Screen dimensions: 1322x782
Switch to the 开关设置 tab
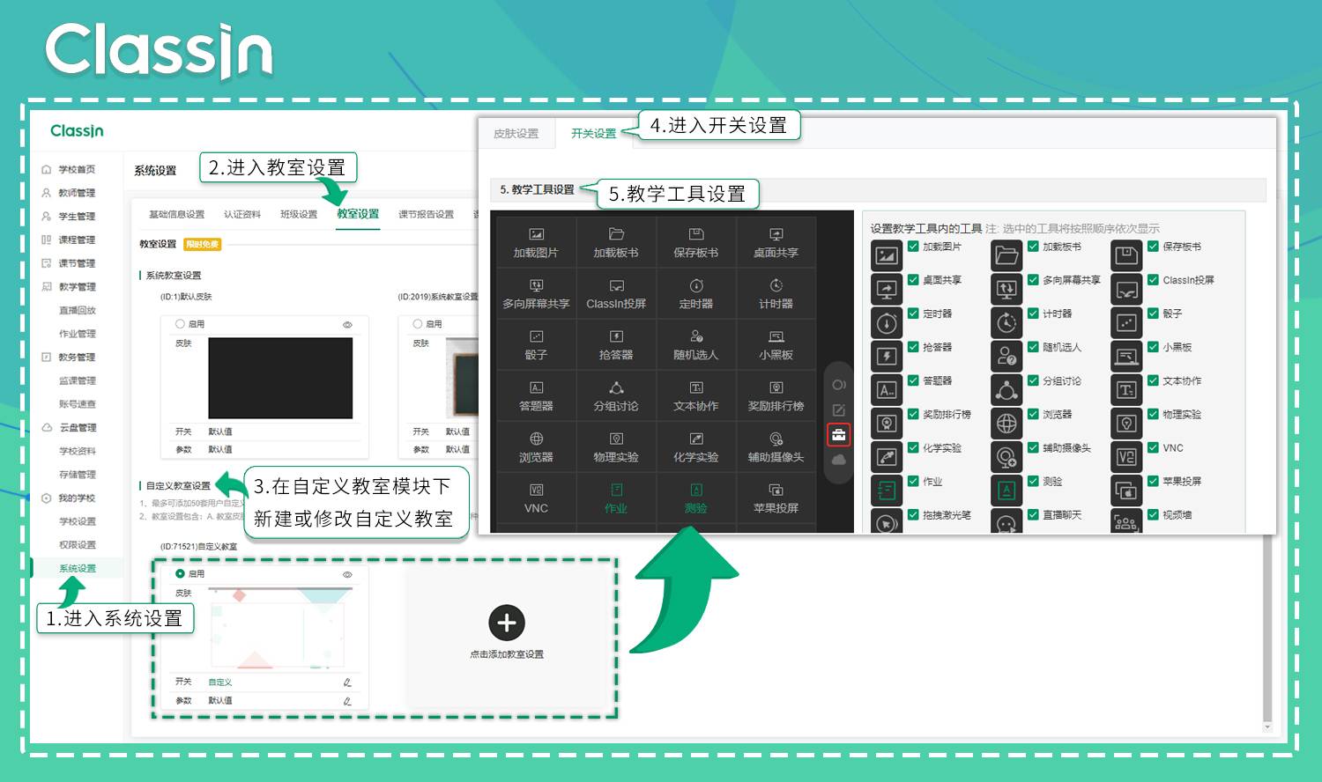tap(594, 134)
